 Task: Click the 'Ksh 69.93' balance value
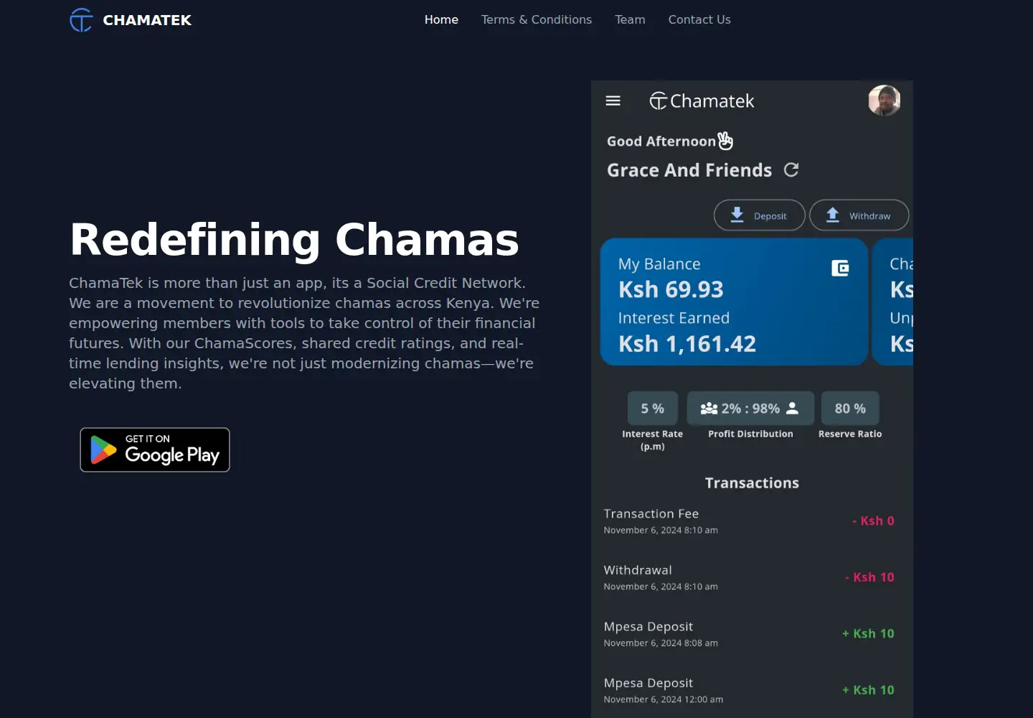click(x=671, y=289)
